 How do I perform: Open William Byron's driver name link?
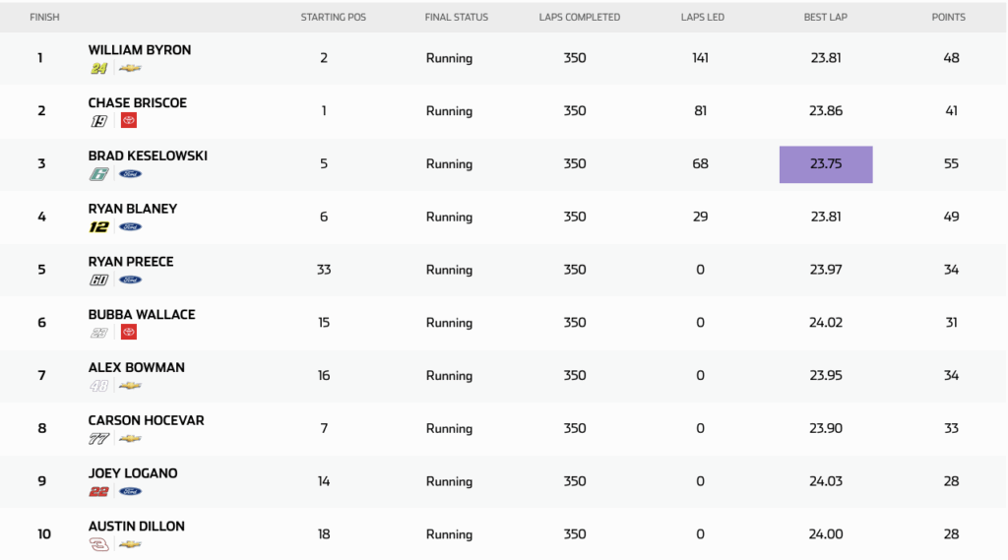pyautogui.click(x=140, y=50)
